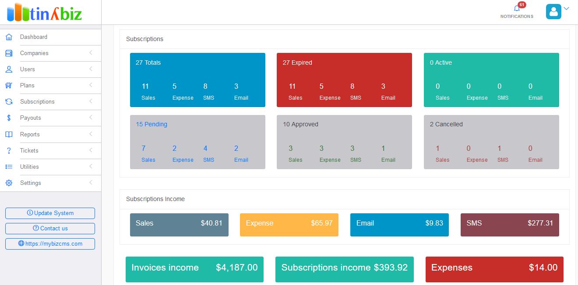
Task: Open the https://mybizcms.com link
Action: (50, 244)
